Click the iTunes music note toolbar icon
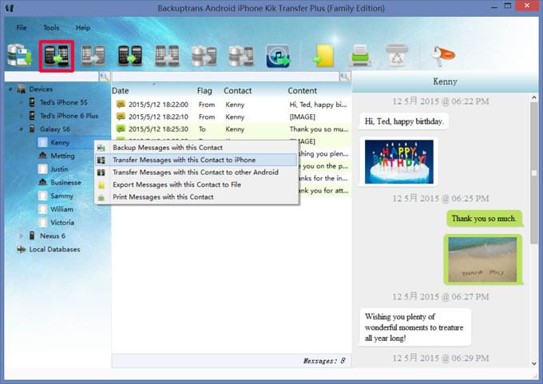The image size is (543, 384). [x=278, y=54]
